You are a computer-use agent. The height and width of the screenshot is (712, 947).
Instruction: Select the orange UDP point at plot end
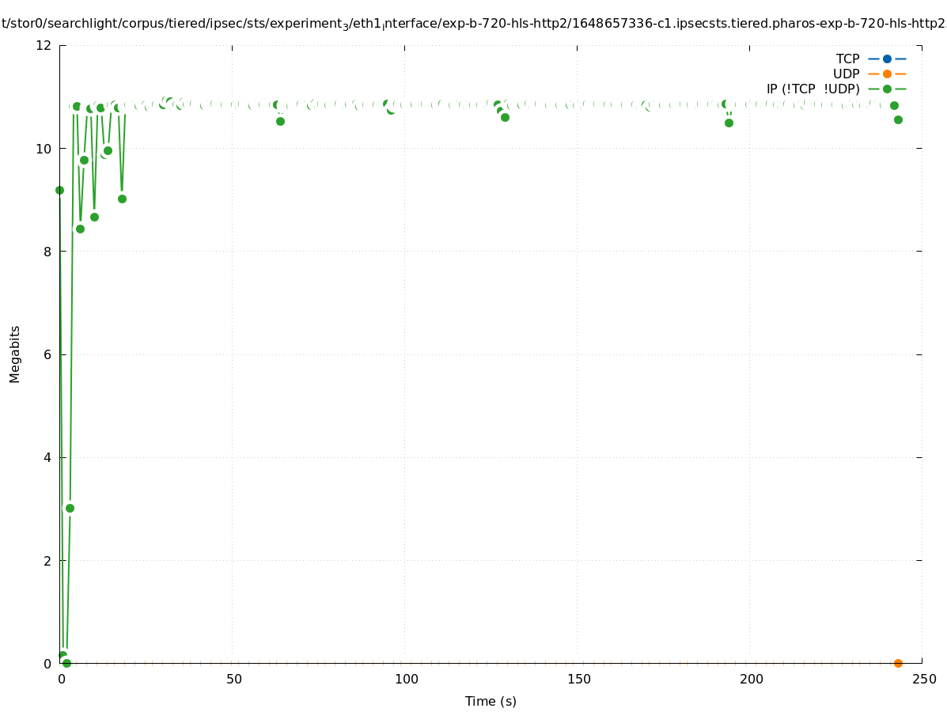[898, 663]
